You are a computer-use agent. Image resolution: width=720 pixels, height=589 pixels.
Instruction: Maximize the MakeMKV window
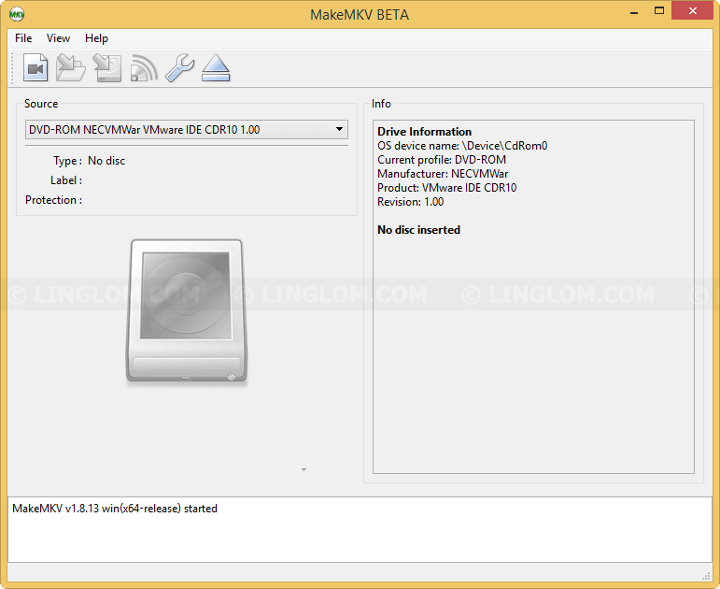tap(659, 11)
